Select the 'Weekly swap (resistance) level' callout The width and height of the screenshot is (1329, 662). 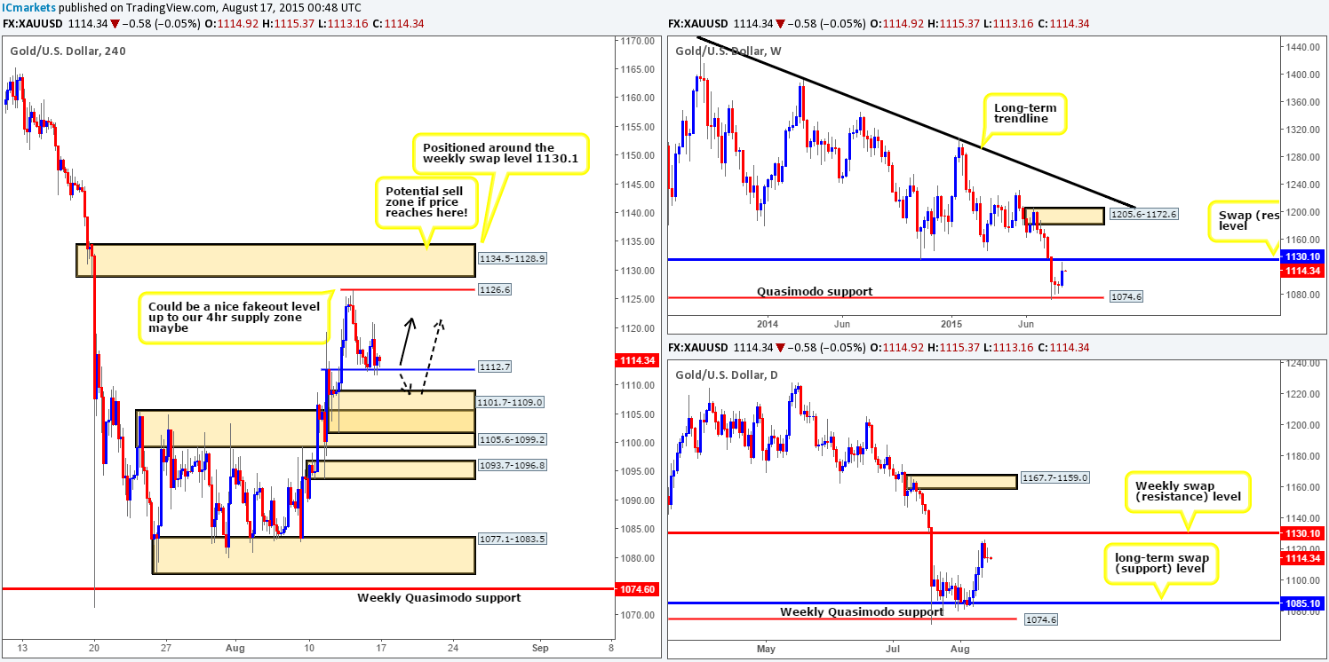(1189, 492)
